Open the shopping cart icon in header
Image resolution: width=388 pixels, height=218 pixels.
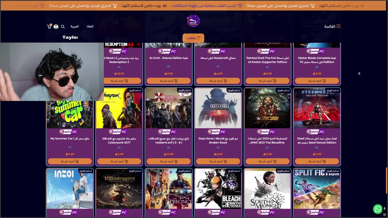click(x=49, y=26)
